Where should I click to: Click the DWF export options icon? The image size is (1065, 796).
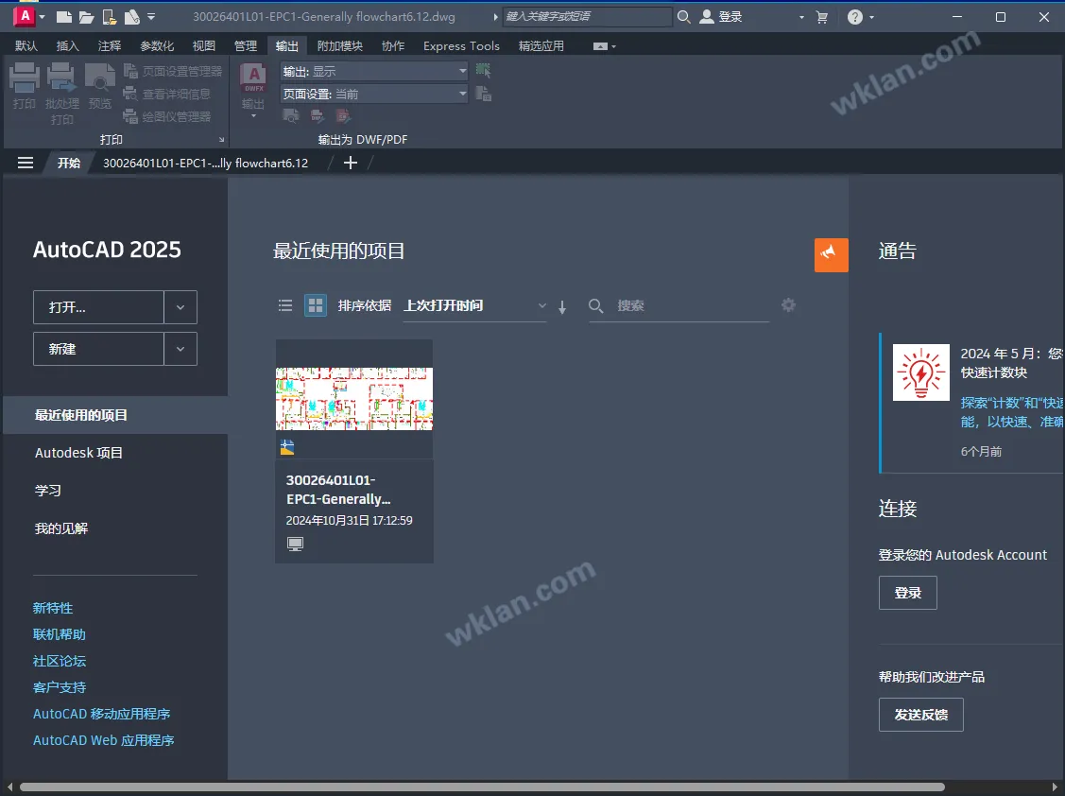pyautogui.click(x=318, y=115)
